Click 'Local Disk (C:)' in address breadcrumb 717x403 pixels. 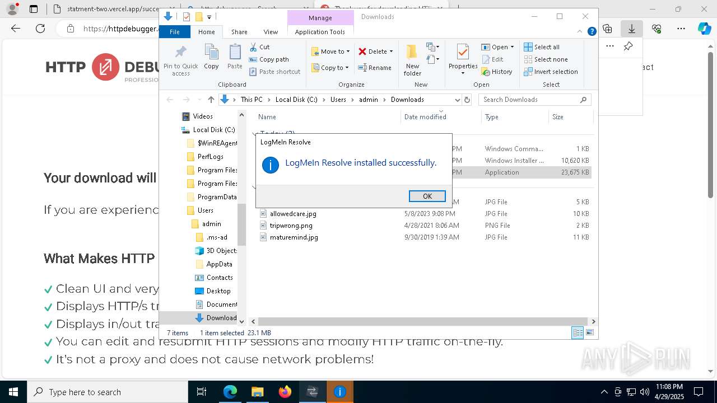tap(296, 100)
